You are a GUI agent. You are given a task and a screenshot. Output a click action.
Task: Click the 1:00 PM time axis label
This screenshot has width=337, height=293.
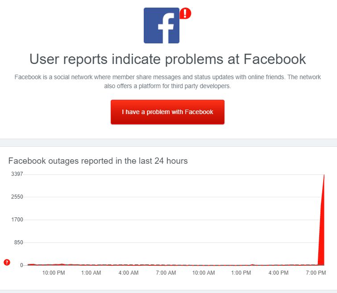click(x=241, y=273)
